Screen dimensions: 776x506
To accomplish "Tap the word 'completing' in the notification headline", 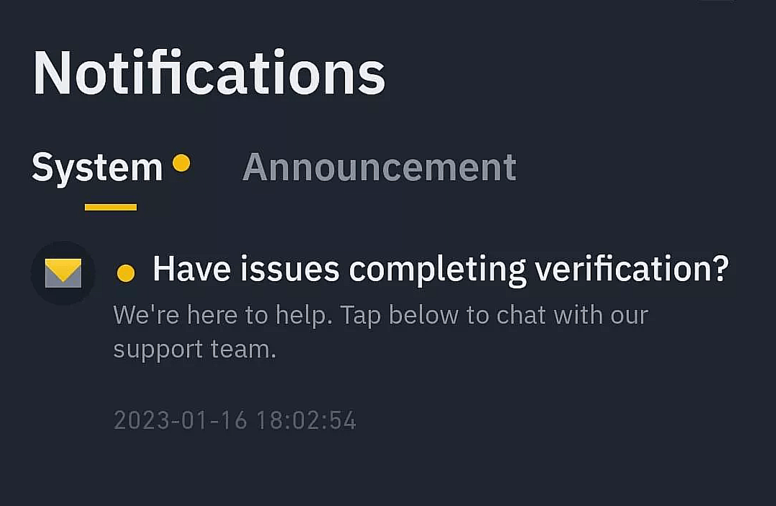I will click(437, 270).
